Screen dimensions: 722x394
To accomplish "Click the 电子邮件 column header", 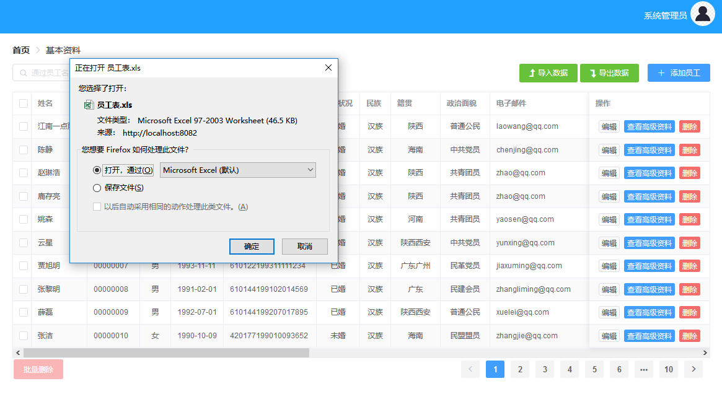I will click(x=511, y=103).
